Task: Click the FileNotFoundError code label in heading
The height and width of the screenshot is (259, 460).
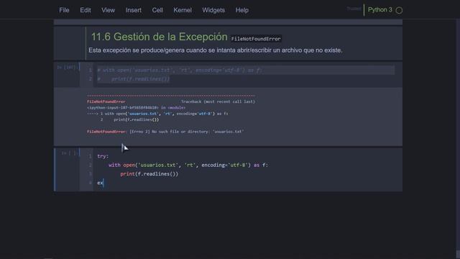Action: click(256, 39)
